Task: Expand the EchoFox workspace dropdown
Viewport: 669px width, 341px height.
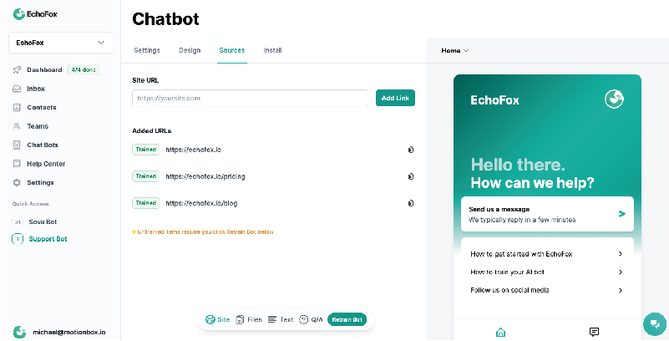Action: [60, 42]
